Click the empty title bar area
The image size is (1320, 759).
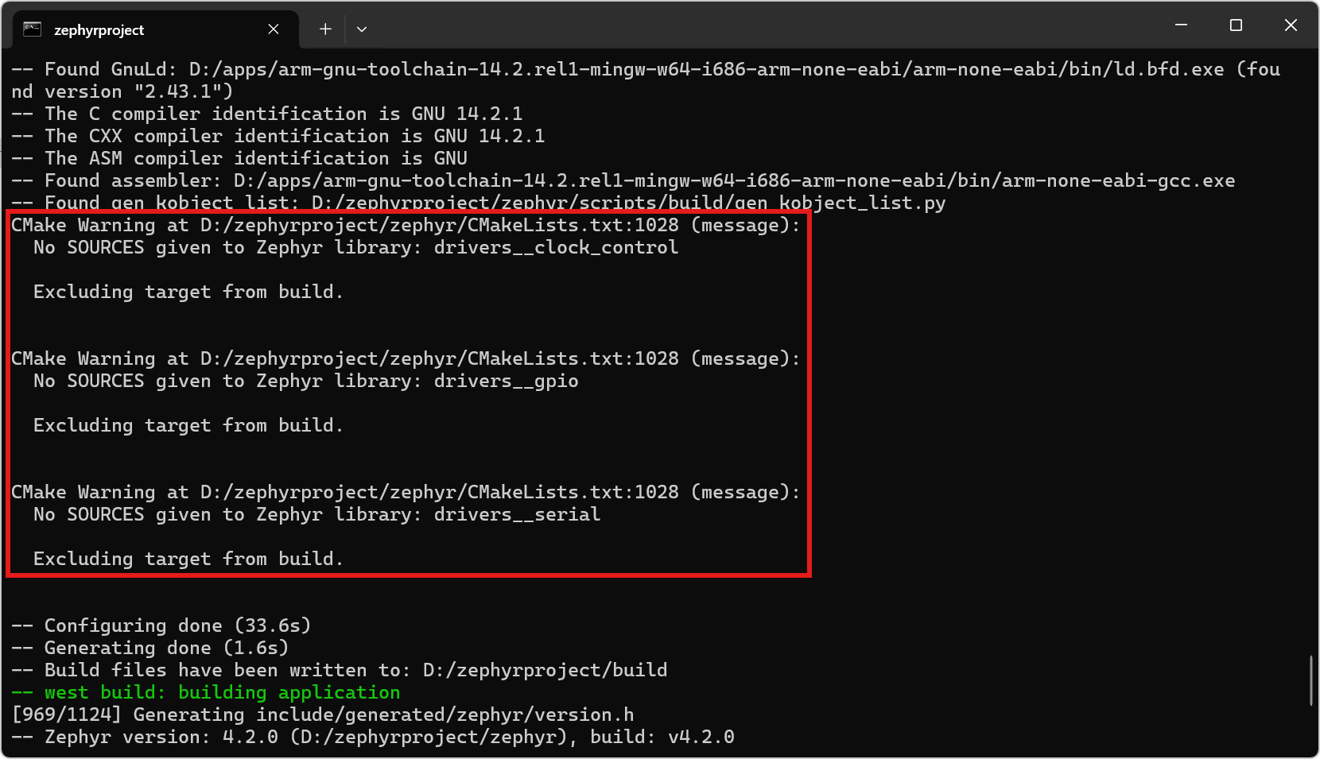pos(755,25)
